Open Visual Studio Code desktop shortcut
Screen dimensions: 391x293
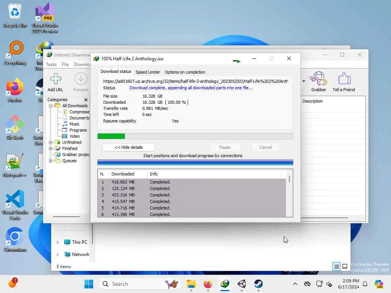(15, 205)
